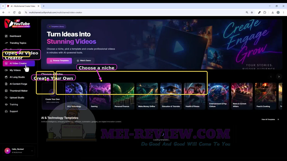The height and width of the screenshot is (161, 287).
Task: Reload the page
Action: point(14,12)
